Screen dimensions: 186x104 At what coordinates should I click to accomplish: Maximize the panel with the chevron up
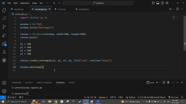(x=177, y=82)
